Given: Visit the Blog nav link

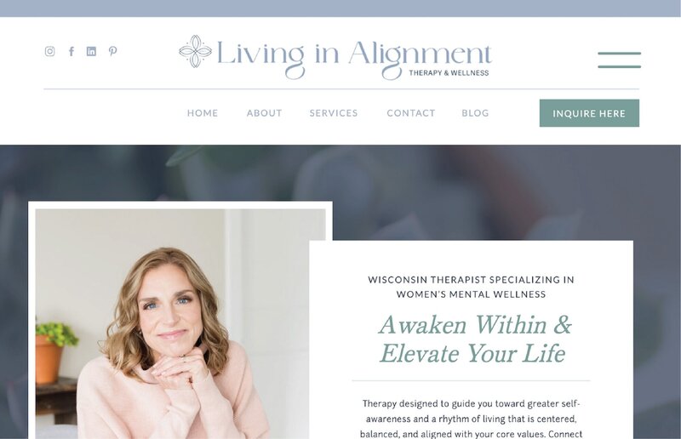Looking at the screenshot, I should [x=475, y=113].
